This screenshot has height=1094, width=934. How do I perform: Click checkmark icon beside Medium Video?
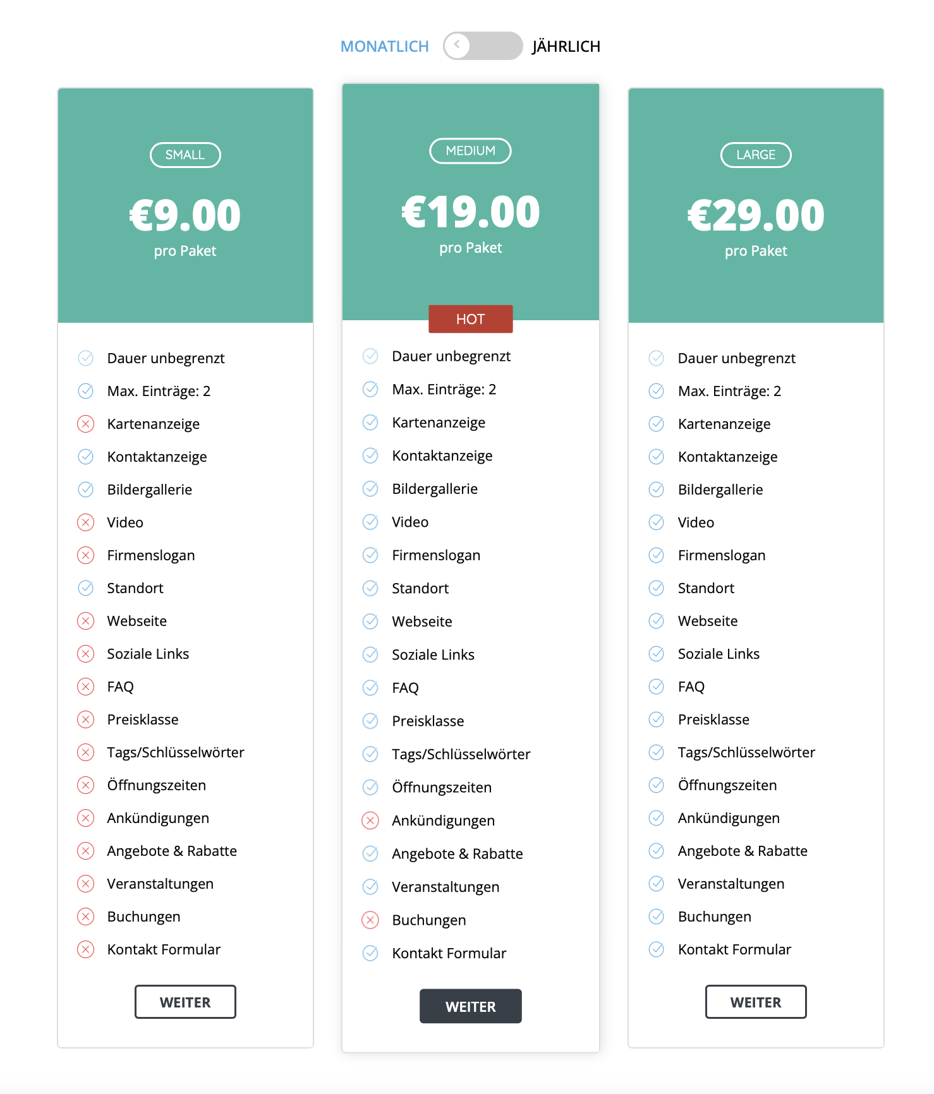370,522
